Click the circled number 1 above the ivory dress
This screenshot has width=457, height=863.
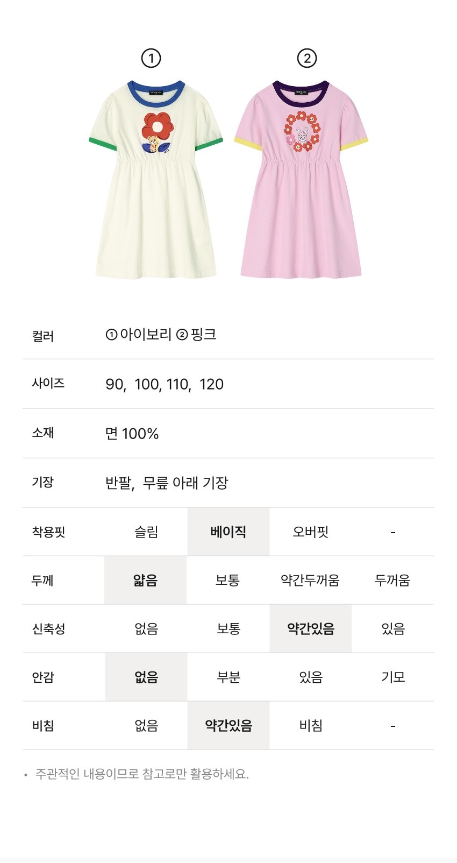(151, 58)
